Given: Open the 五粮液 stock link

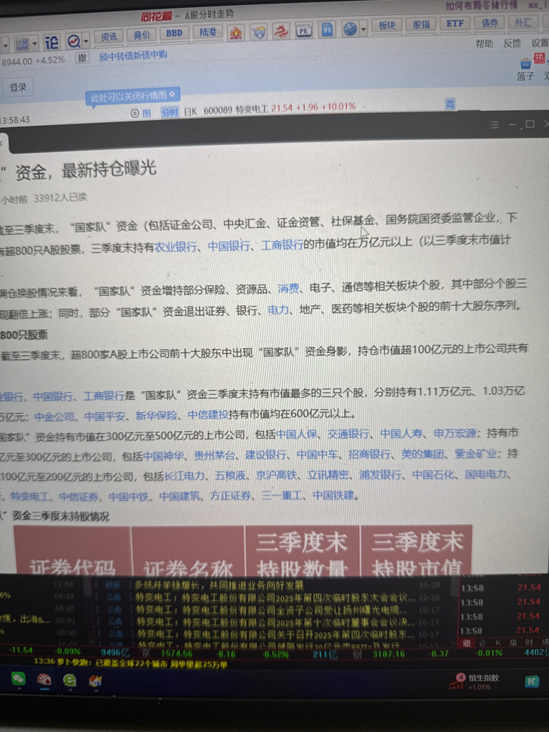Looking at the screenshot, I should point(230,475).
